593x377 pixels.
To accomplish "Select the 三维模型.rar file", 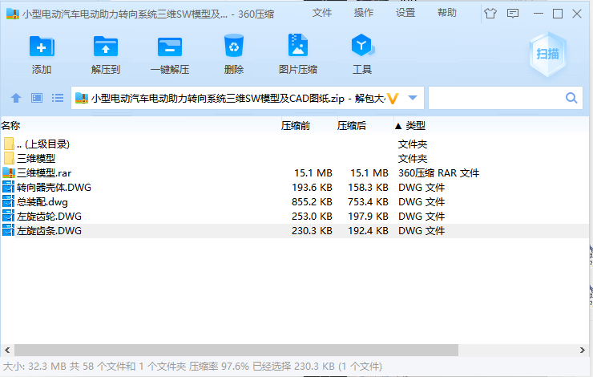I will click(295, 173).
